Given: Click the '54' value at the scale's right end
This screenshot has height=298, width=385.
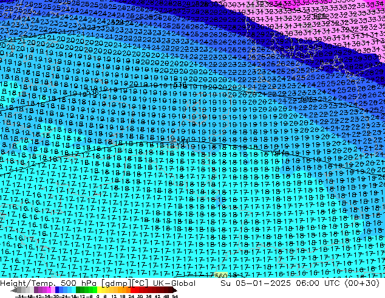Looking at the screenshot, I should 175,296.
